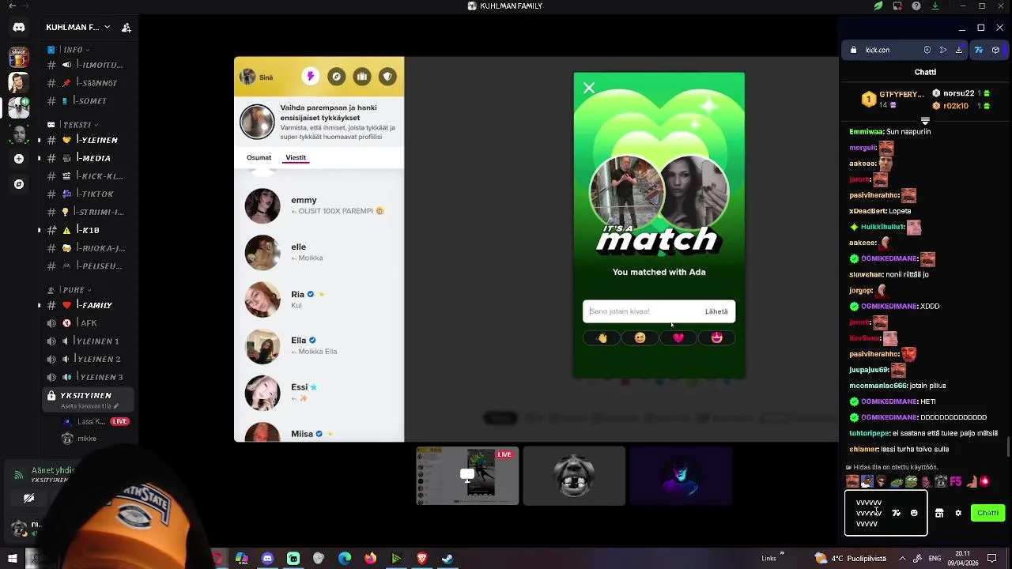Open Discord direct messages home icon
Viewport: 1012px width, 569px height.
pyautogui.click(x=19, y=27)
